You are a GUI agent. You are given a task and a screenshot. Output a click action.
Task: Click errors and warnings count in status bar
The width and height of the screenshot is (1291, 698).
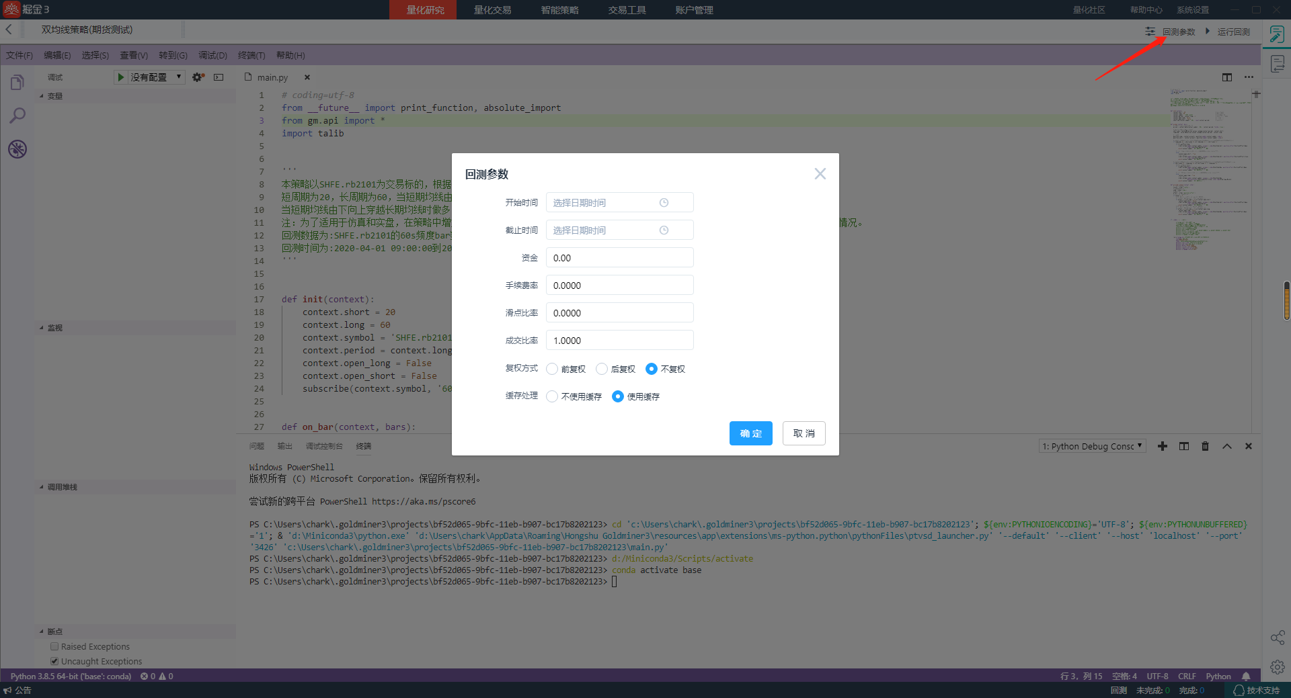pyautogui.click(x=157, y=677)
